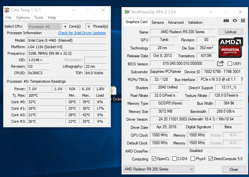Toggle the DirectCompute 5.0 checkbox
Screen dimensions: 249x177
[x=211, y=158]
